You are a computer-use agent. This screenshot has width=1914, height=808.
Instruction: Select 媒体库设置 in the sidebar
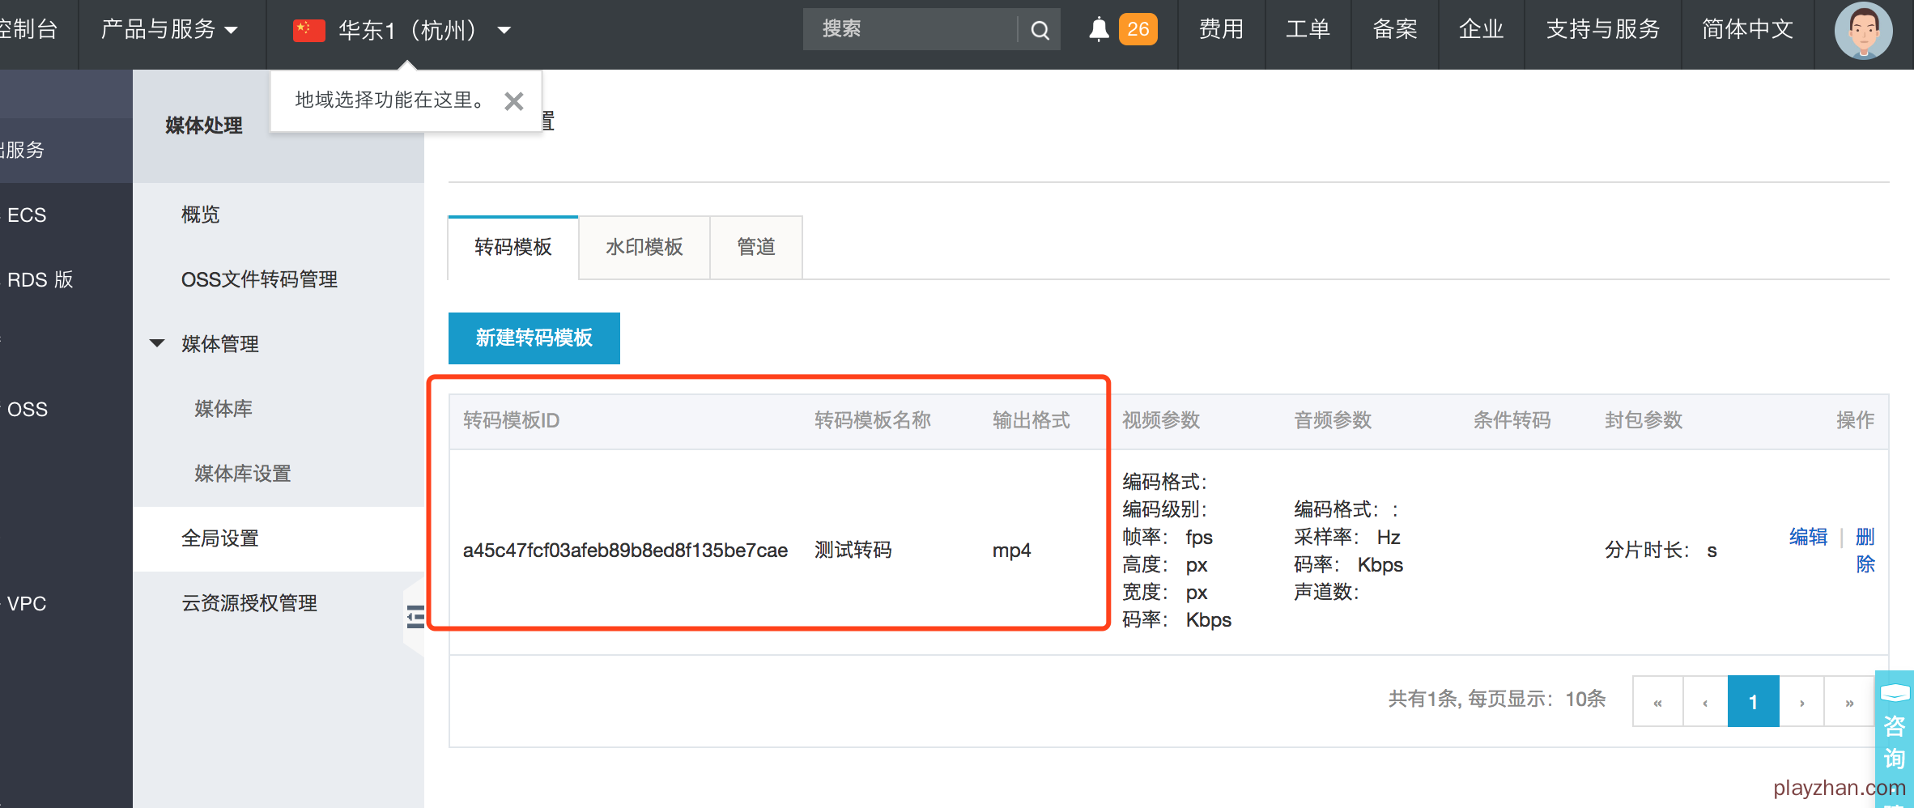click(242, 474)
